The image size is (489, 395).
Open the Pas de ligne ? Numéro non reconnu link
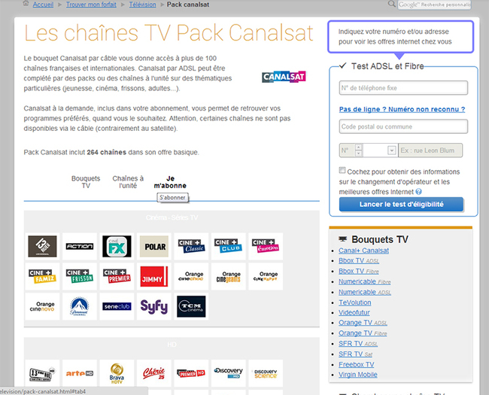pyautogui.click(x=402, y=109)
